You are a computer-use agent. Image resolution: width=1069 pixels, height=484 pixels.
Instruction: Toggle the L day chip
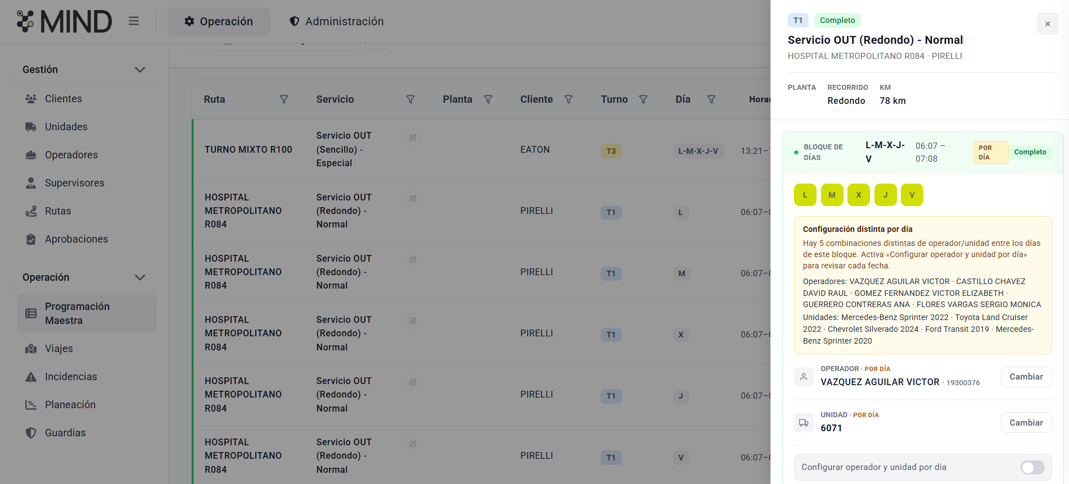pos(805,195)
